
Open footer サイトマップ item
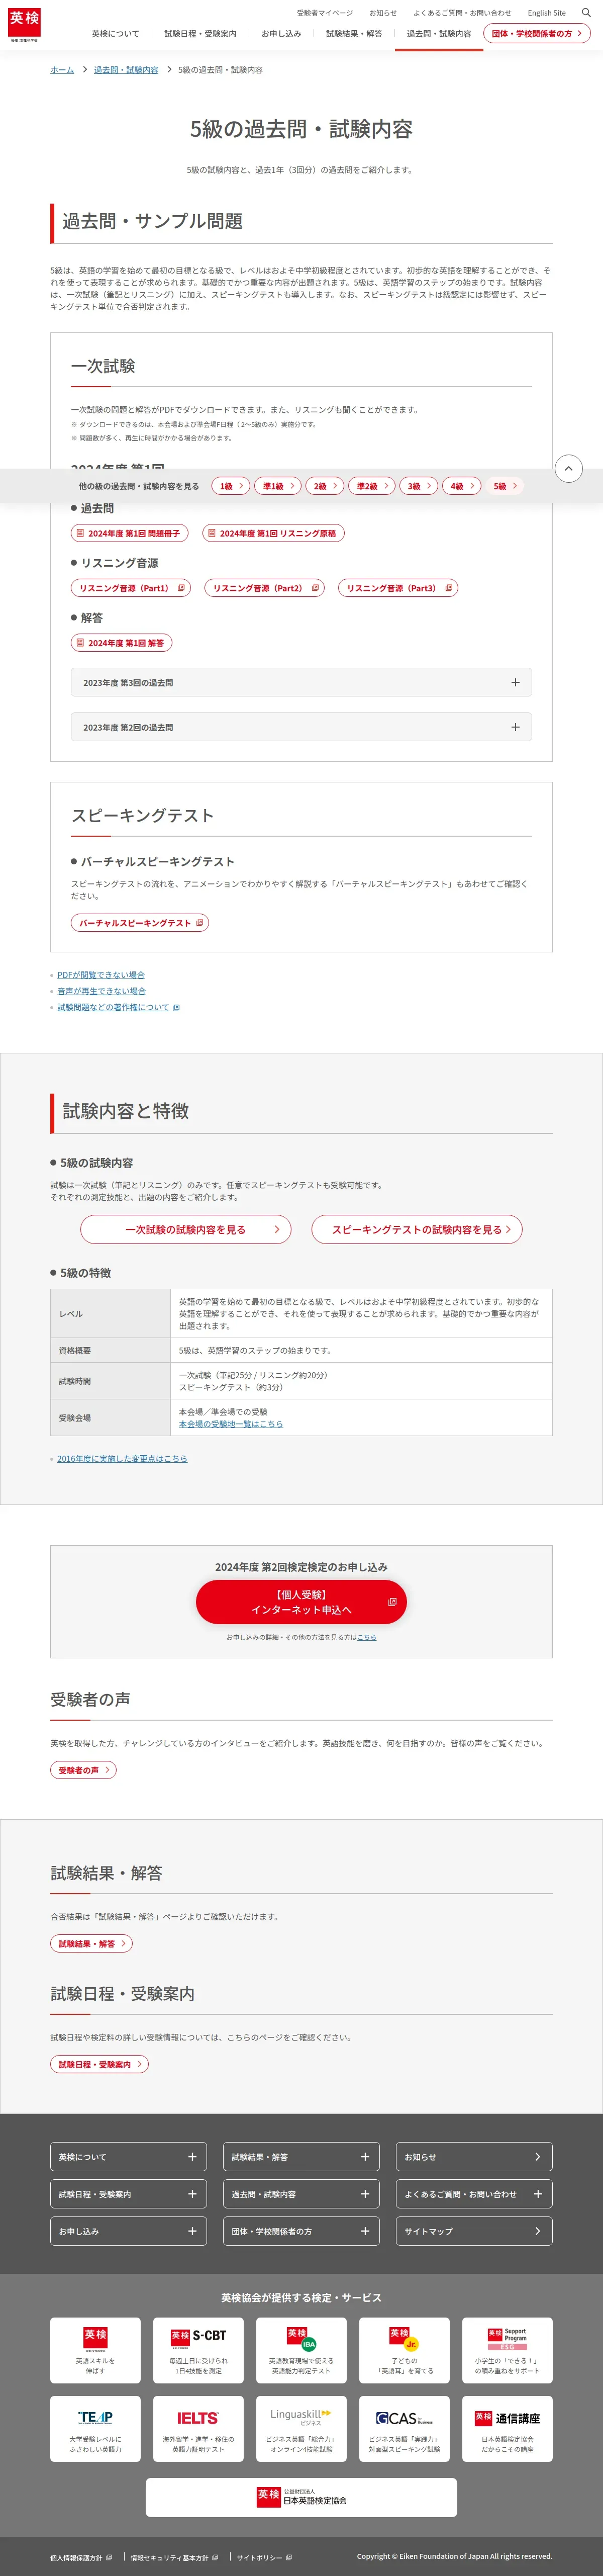click(474, 2231)
